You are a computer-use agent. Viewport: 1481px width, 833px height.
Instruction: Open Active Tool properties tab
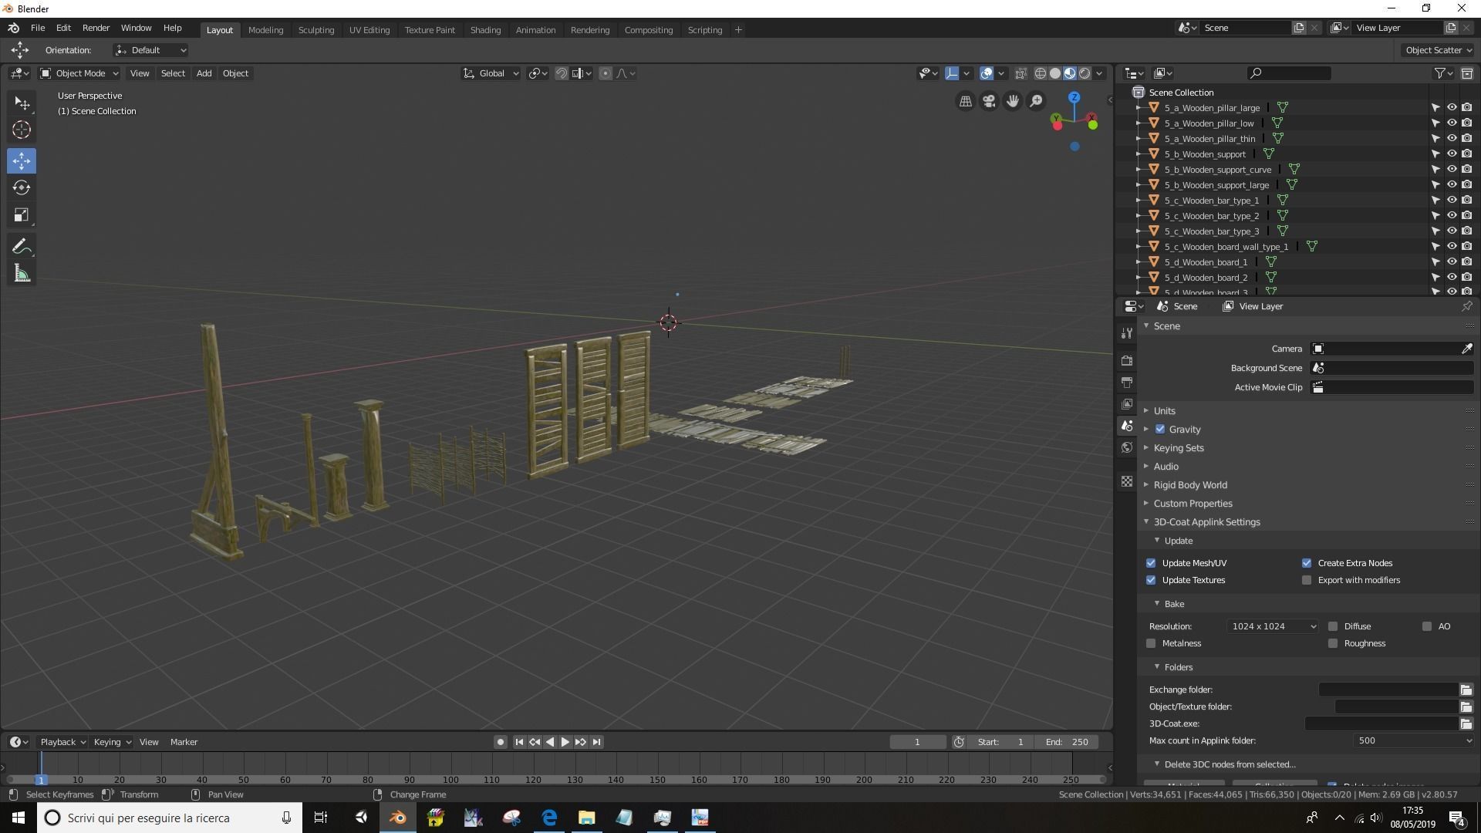point(1127,332)
